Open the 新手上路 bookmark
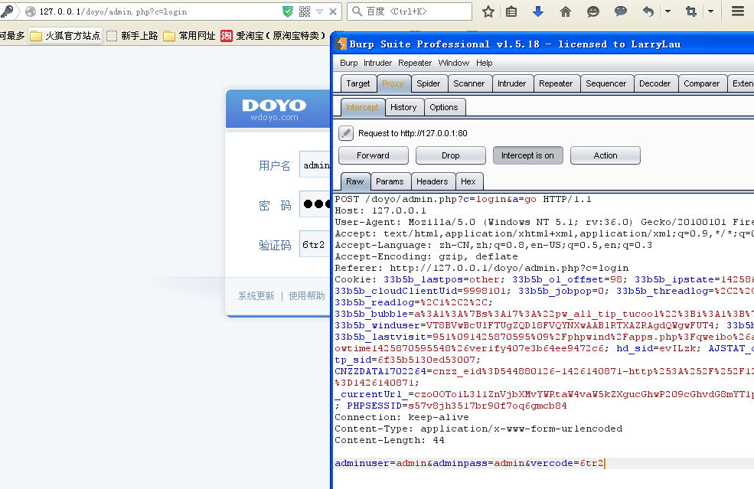This screenshot has width=754, height=489. [132, 35]
